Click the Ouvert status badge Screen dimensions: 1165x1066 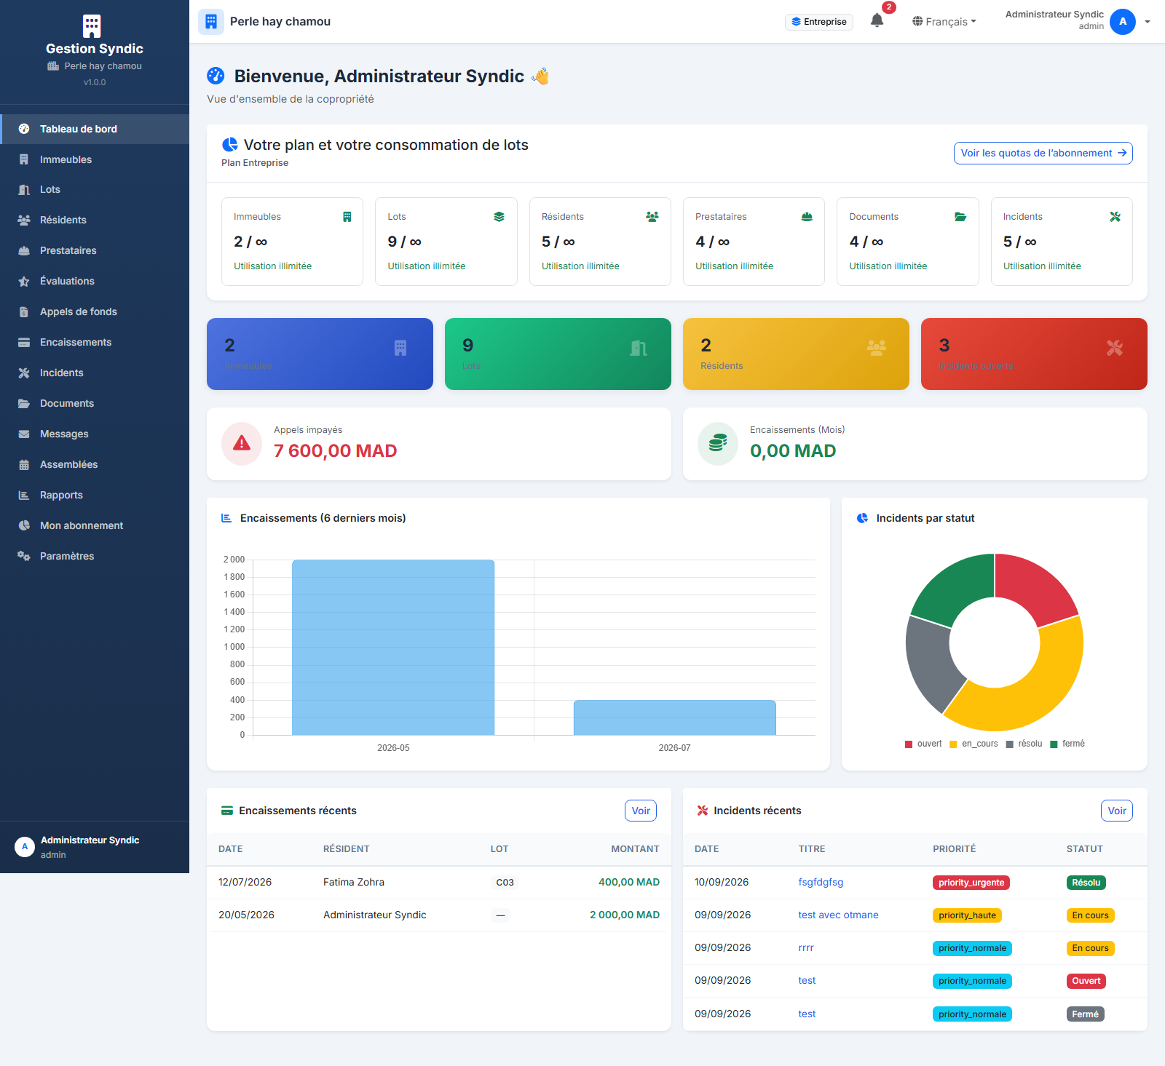click(x=1086, y=981)
